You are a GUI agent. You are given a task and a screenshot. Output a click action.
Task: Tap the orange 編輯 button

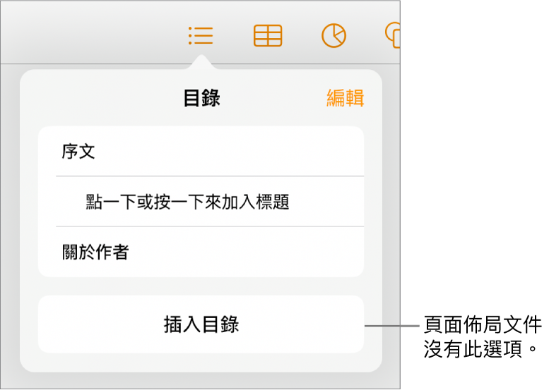click(346, 97)
